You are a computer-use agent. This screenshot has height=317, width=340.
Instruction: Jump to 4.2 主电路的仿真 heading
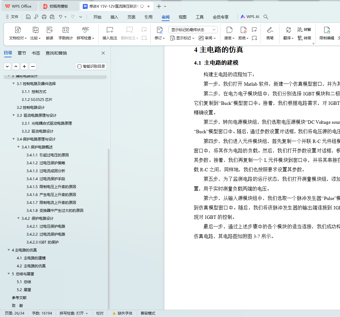(31, 266)
